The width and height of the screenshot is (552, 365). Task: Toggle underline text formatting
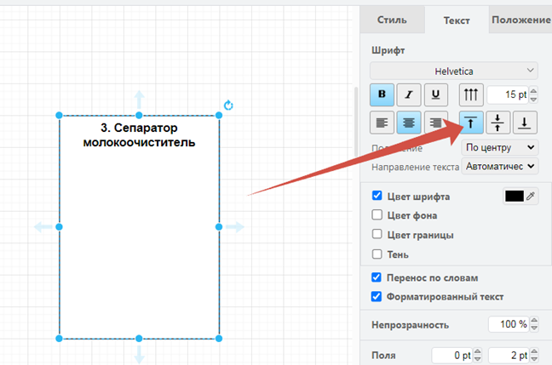437,94
